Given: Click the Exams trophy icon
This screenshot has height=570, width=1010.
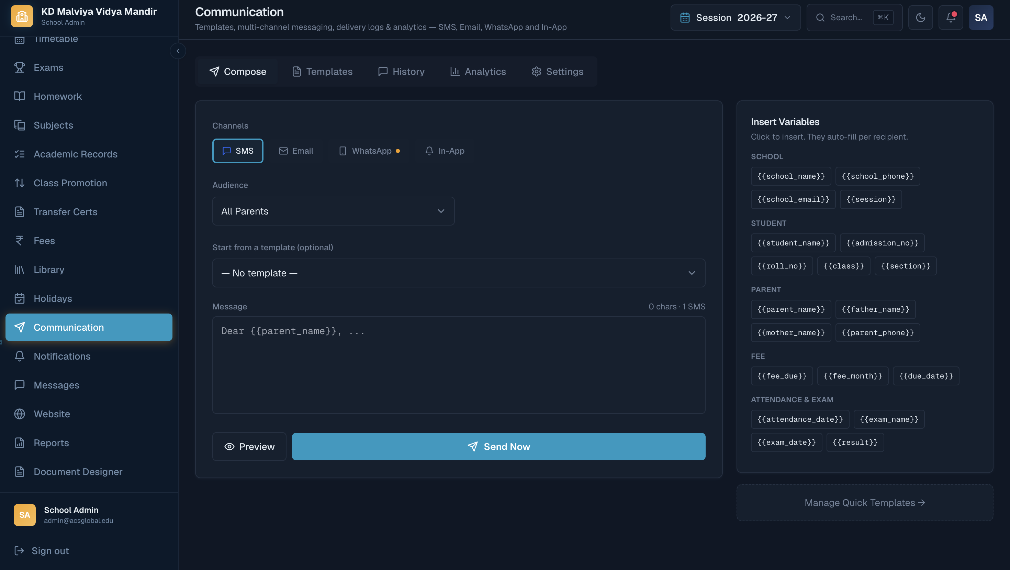Looking at the screenshot, I should [20, 67].
